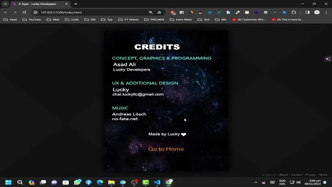The width and height of the screenshot is (332, 187).
Task: Reload the current page
Action: click(x=24, y=12)
